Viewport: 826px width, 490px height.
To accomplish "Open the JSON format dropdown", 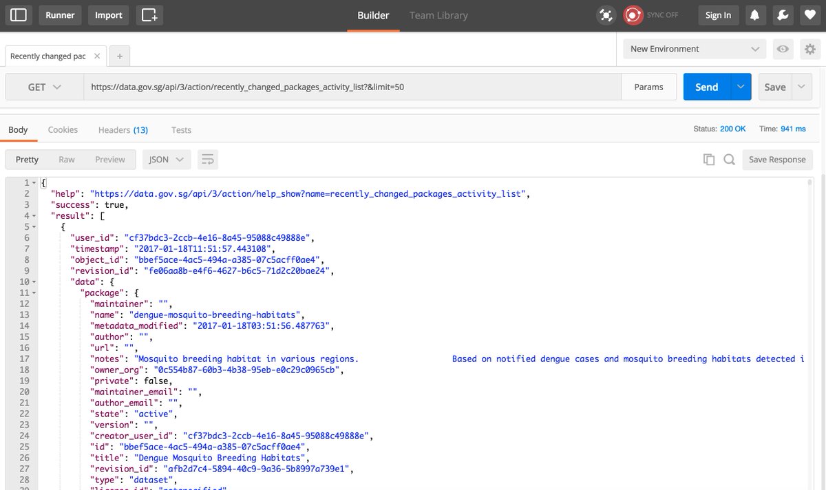I will point(166,160).
